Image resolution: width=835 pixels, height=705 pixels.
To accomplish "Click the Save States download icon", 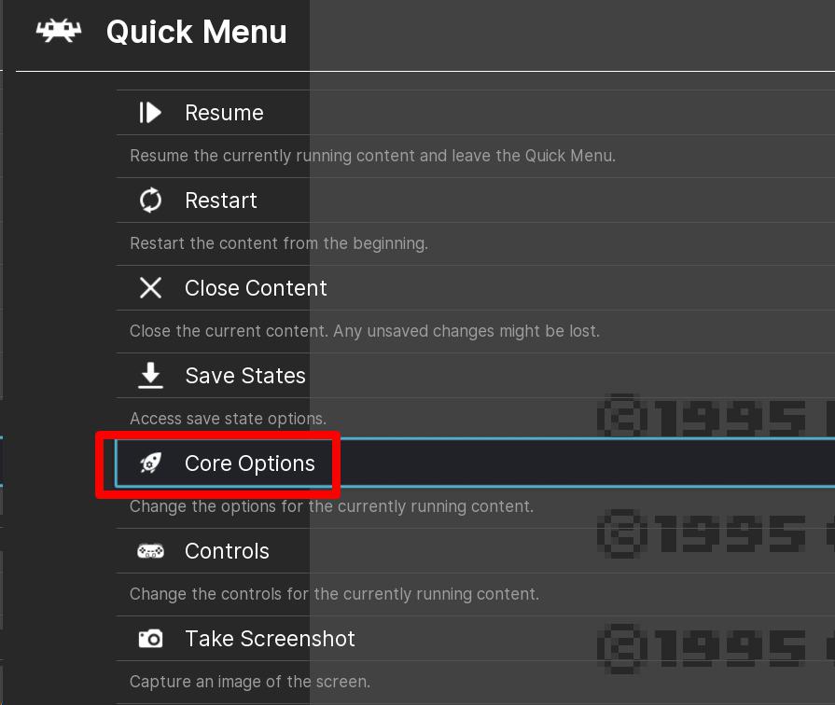I will (150, 376).
